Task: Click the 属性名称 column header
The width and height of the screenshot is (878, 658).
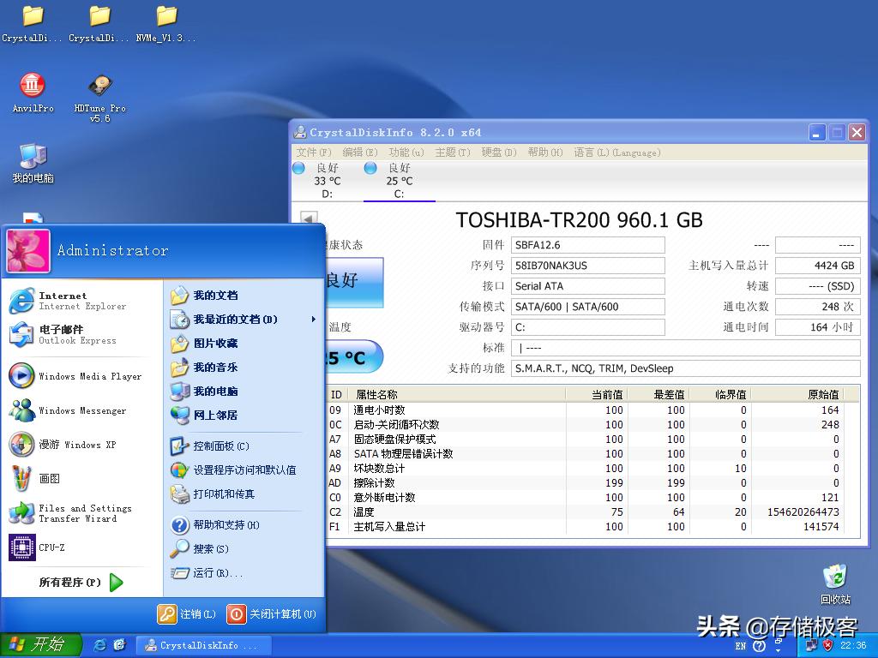Action: [x=457, y=394]
